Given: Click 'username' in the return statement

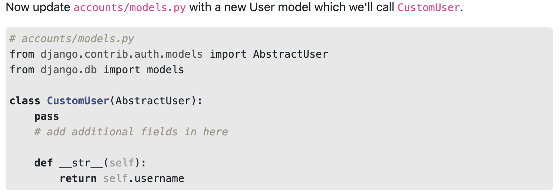Looking at the screenshot, I should point(159,179).
